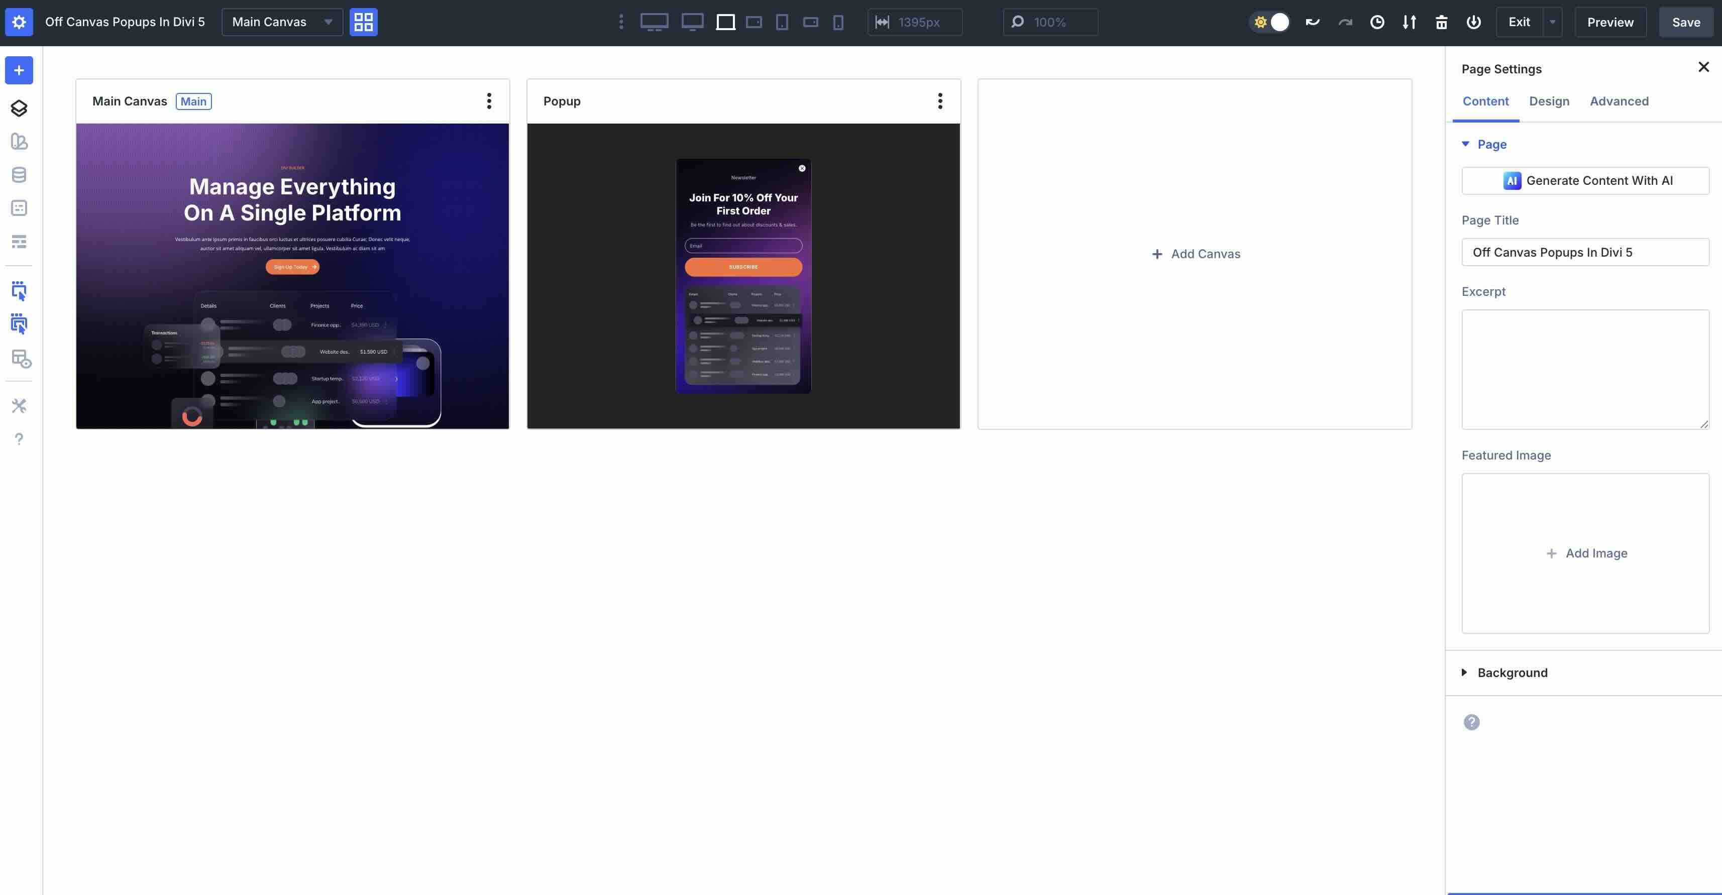Switch to the Design tab

[x=1550, y=101]
